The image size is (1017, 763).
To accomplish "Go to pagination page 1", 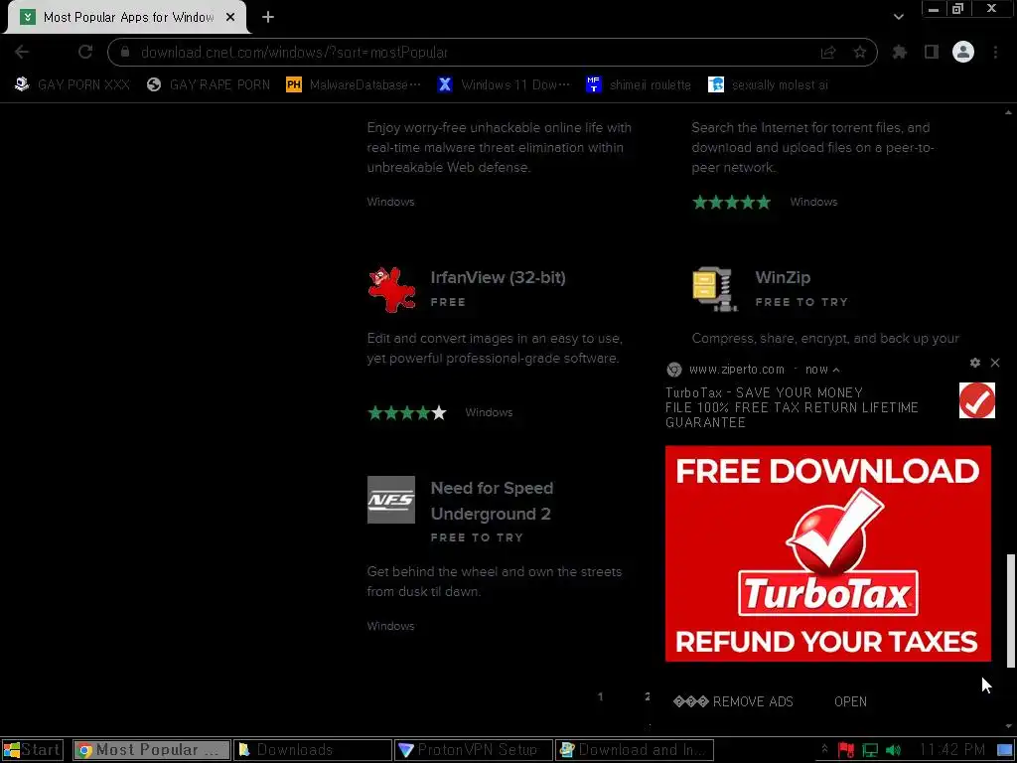I will click(601, 696).
